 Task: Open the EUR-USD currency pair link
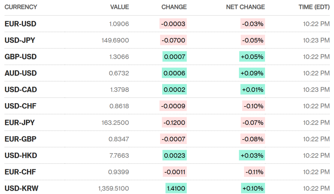pos(20,24)
